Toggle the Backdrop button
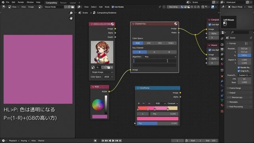Screen dimensions: 254x143 coord(173,7)
